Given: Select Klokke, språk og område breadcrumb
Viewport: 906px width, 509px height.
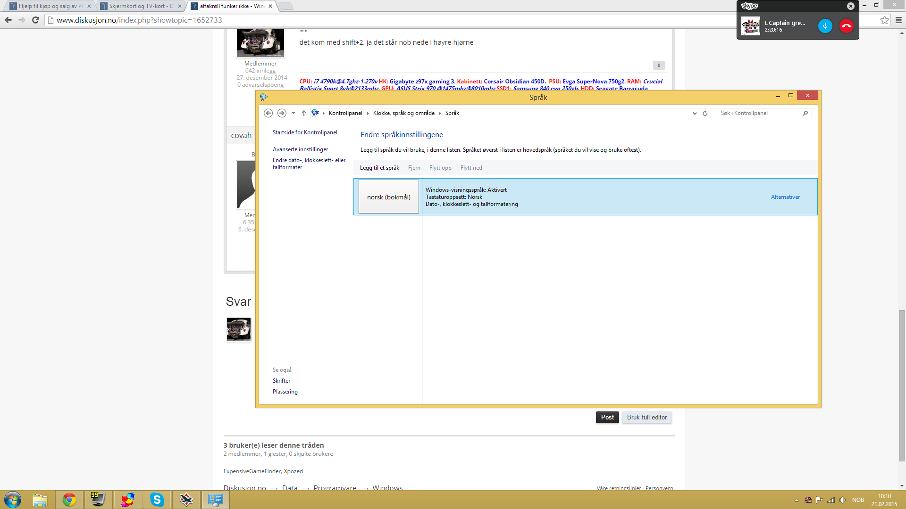Looking at the screenshot, I should pyautogui.click(x=404, y=113).
